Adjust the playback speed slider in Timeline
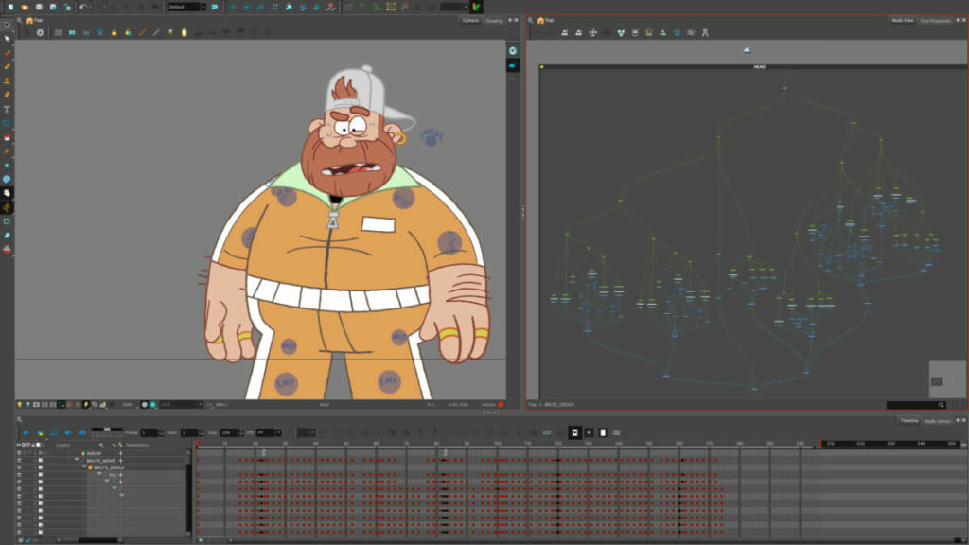Viewport: 969px width, 545px height. [x=107, y=430]
